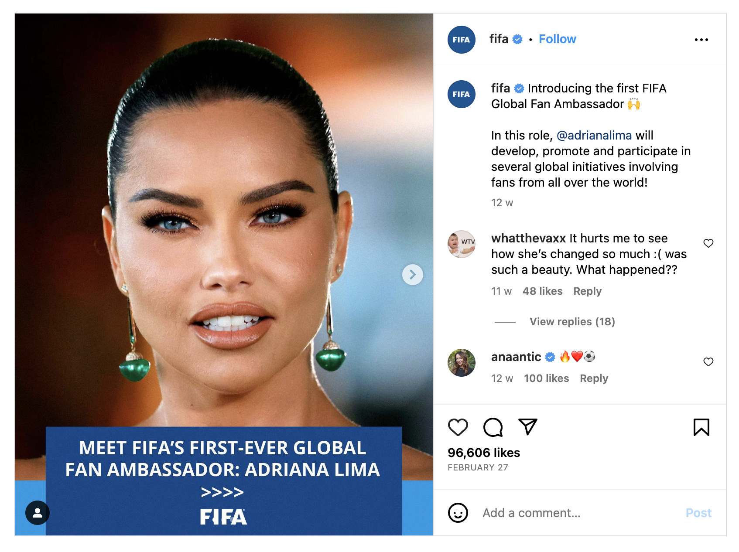Click the Post comment button
739x552 pixels.
(698, 513)
